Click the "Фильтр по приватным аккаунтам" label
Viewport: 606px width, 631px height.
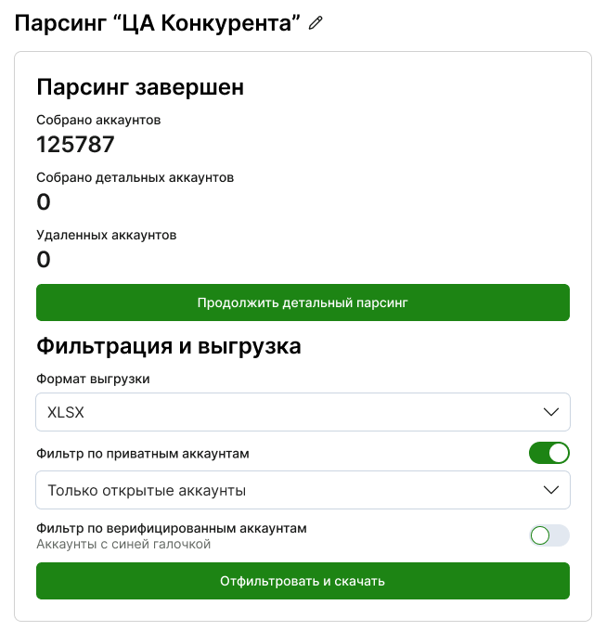tap(143, 454)
